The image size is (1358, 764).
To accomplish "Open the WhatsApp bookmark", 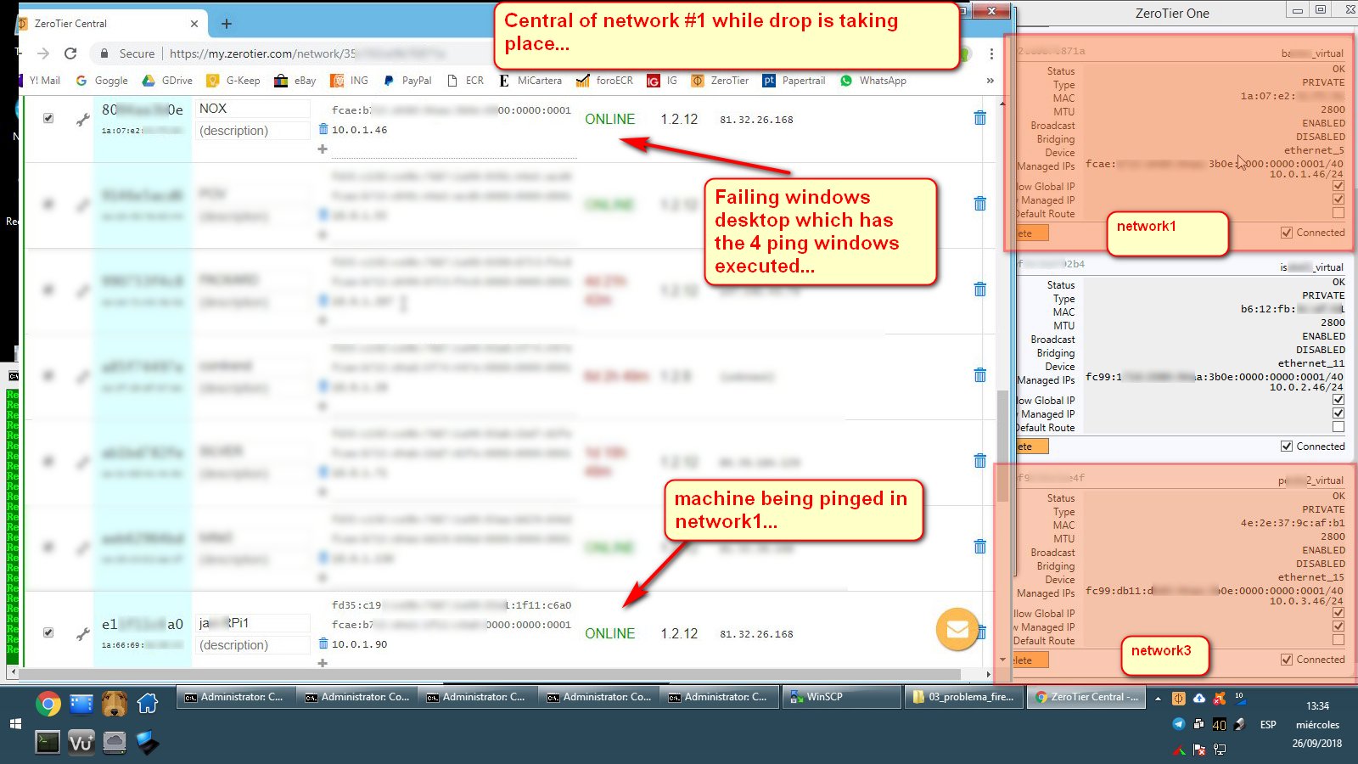I will [873, 81].
